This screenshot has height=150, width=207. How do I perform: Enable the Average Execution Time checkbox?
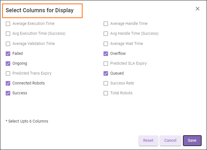(x=8, y=24)
